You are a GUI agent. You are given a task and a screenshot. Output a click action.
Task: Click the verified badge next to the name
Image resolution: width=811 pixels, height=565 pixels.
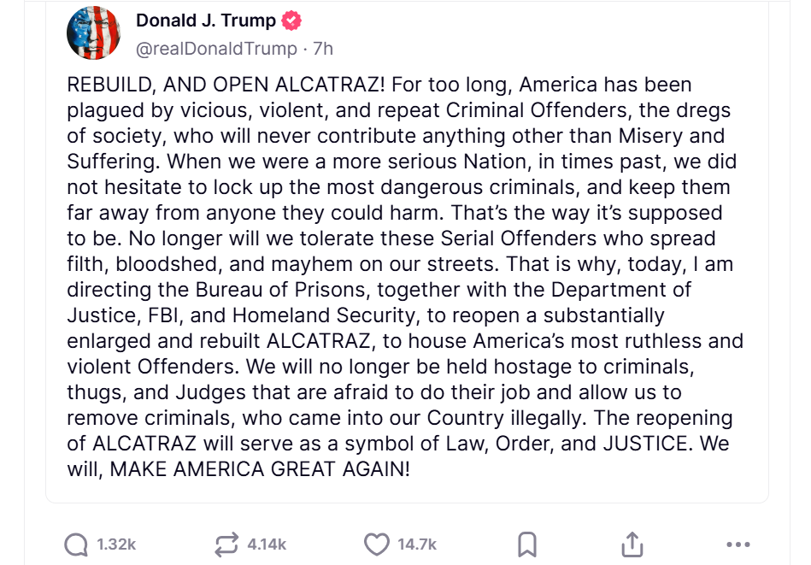291,21
